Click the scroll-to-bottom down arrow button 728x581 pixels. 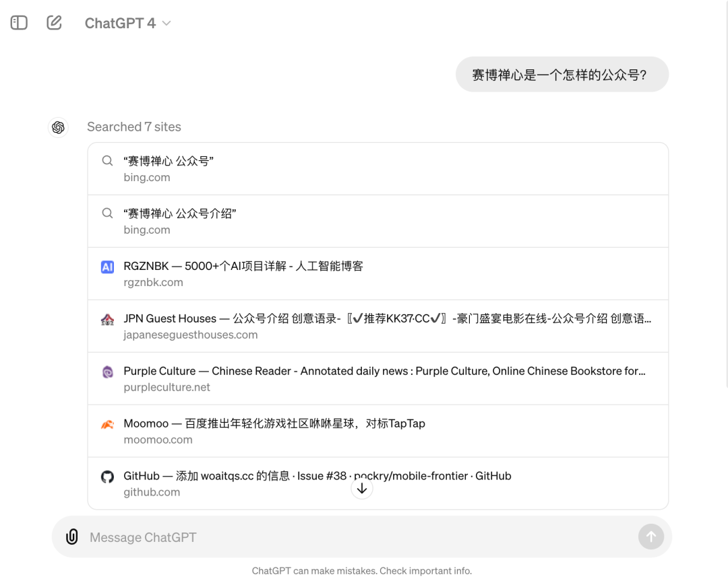coord(362,488)
